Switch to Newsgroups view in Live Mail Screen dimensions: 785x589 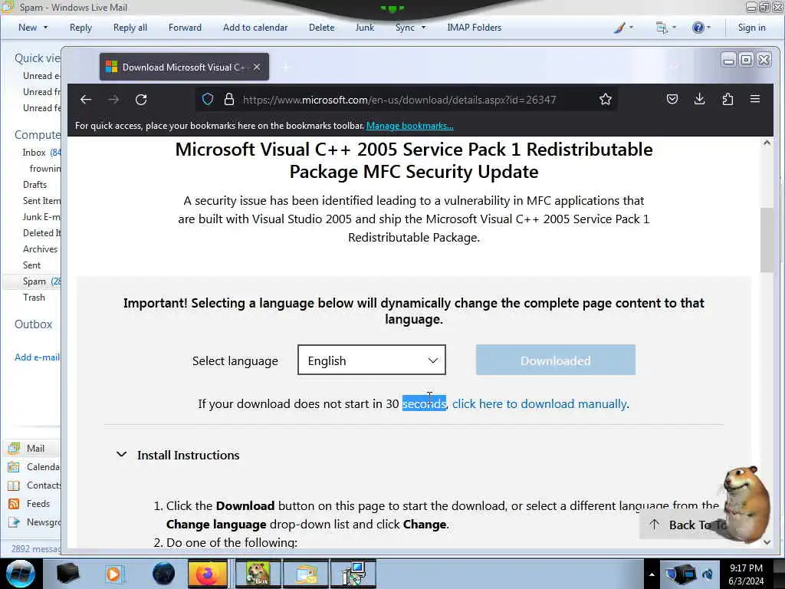[x=32, y=522]
